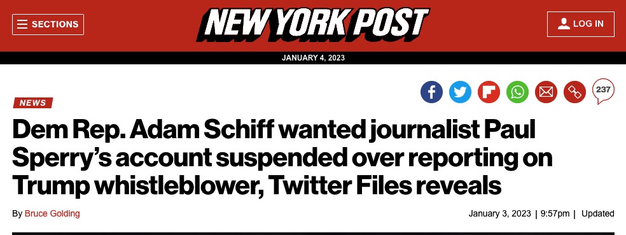The width and height of the screenshot is (626, 235).
Task: Share article through WhatsApp icon
Action: 517,92
